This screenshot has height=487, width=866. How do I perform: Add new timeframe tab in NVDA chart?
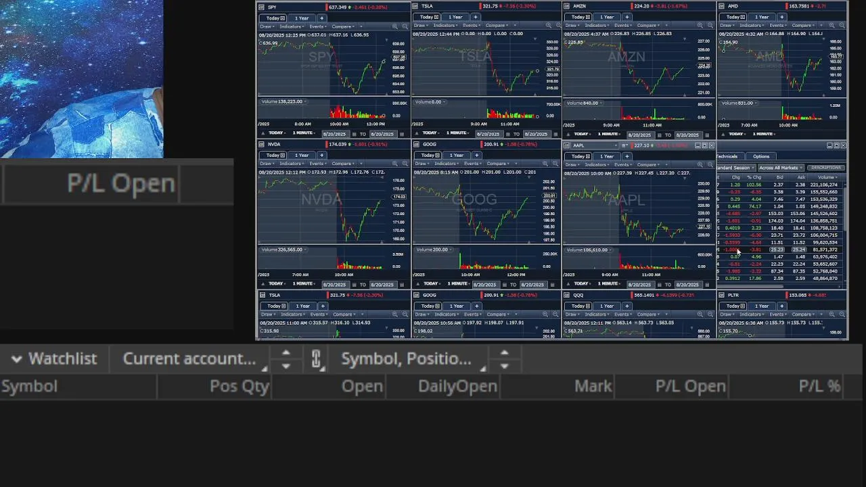point(321,156)
